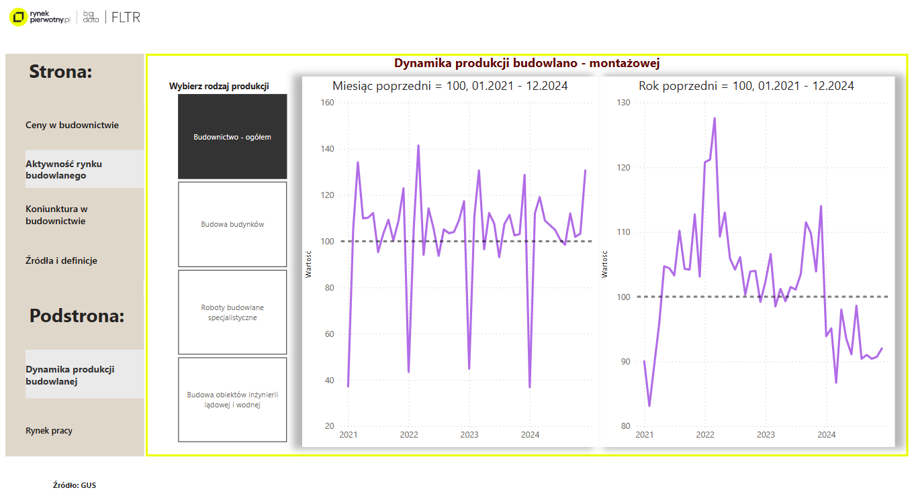Choose the Budowa budynków slicer tile
Image resolution: width=916 pixels, height=496 pixels.
pyautogui.click(x=232, y=224)
